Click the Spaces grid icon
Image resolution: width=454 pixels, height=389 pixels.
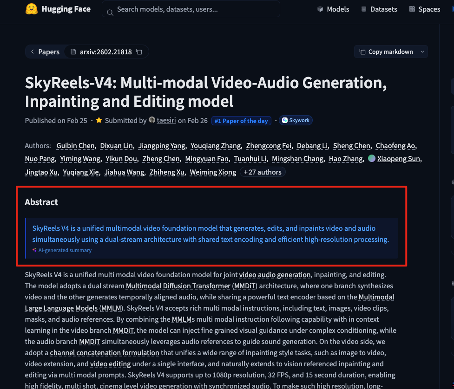pos(412,9)
